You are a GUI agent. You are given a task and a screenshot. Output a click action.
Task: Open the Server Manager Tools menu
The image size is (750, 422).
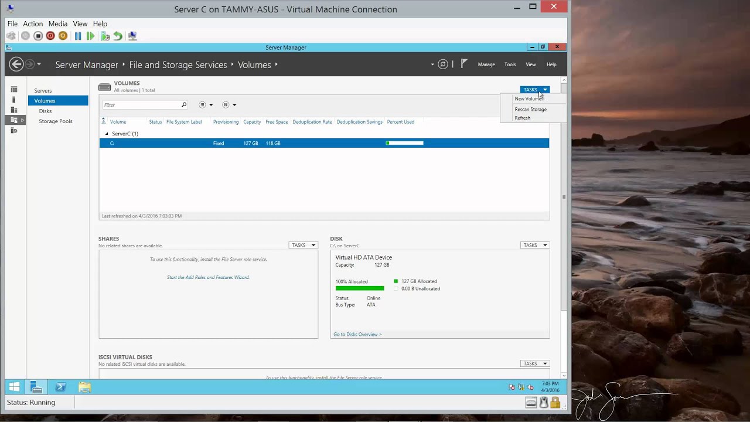(510, 64)
